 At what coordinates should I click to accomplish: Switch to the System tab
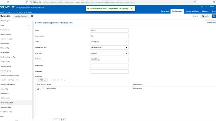click(x=214, y=11)
